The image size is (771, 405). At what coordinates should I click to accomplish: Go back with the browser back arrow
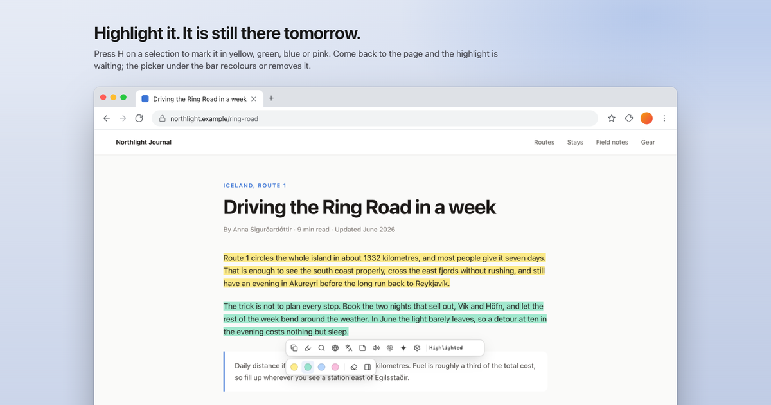(x=107, y=118)
